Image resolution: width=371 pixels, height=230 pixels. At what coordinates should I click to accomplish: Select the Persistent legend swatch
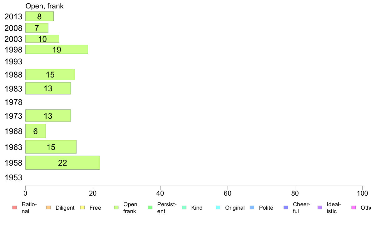(150, 207)
